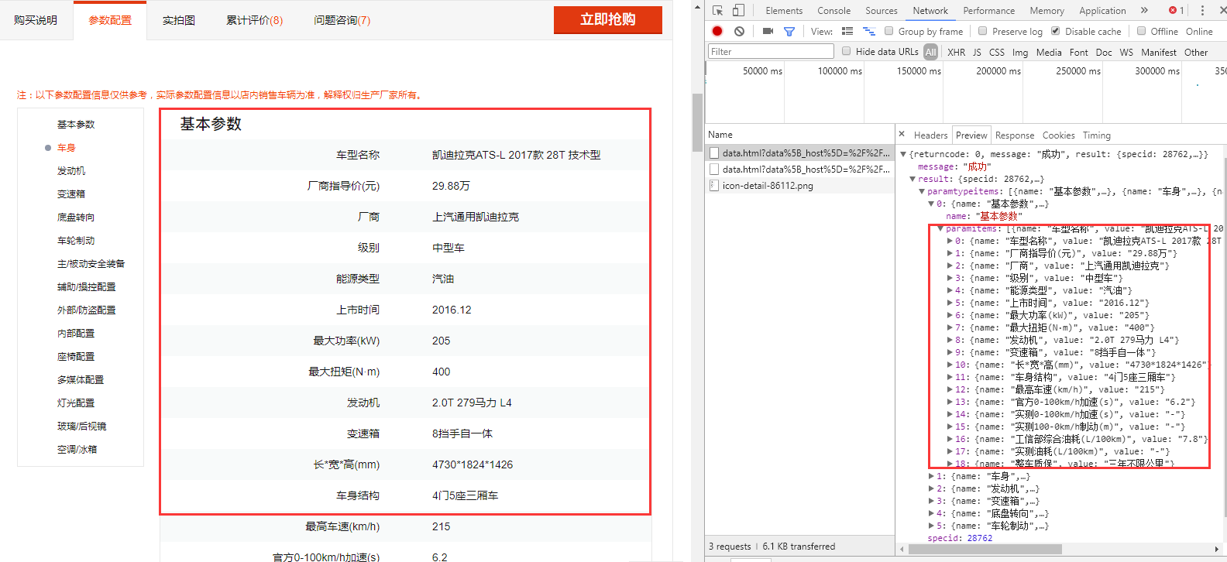Expand paramitems entry 8 发动机

click(950, 340)
